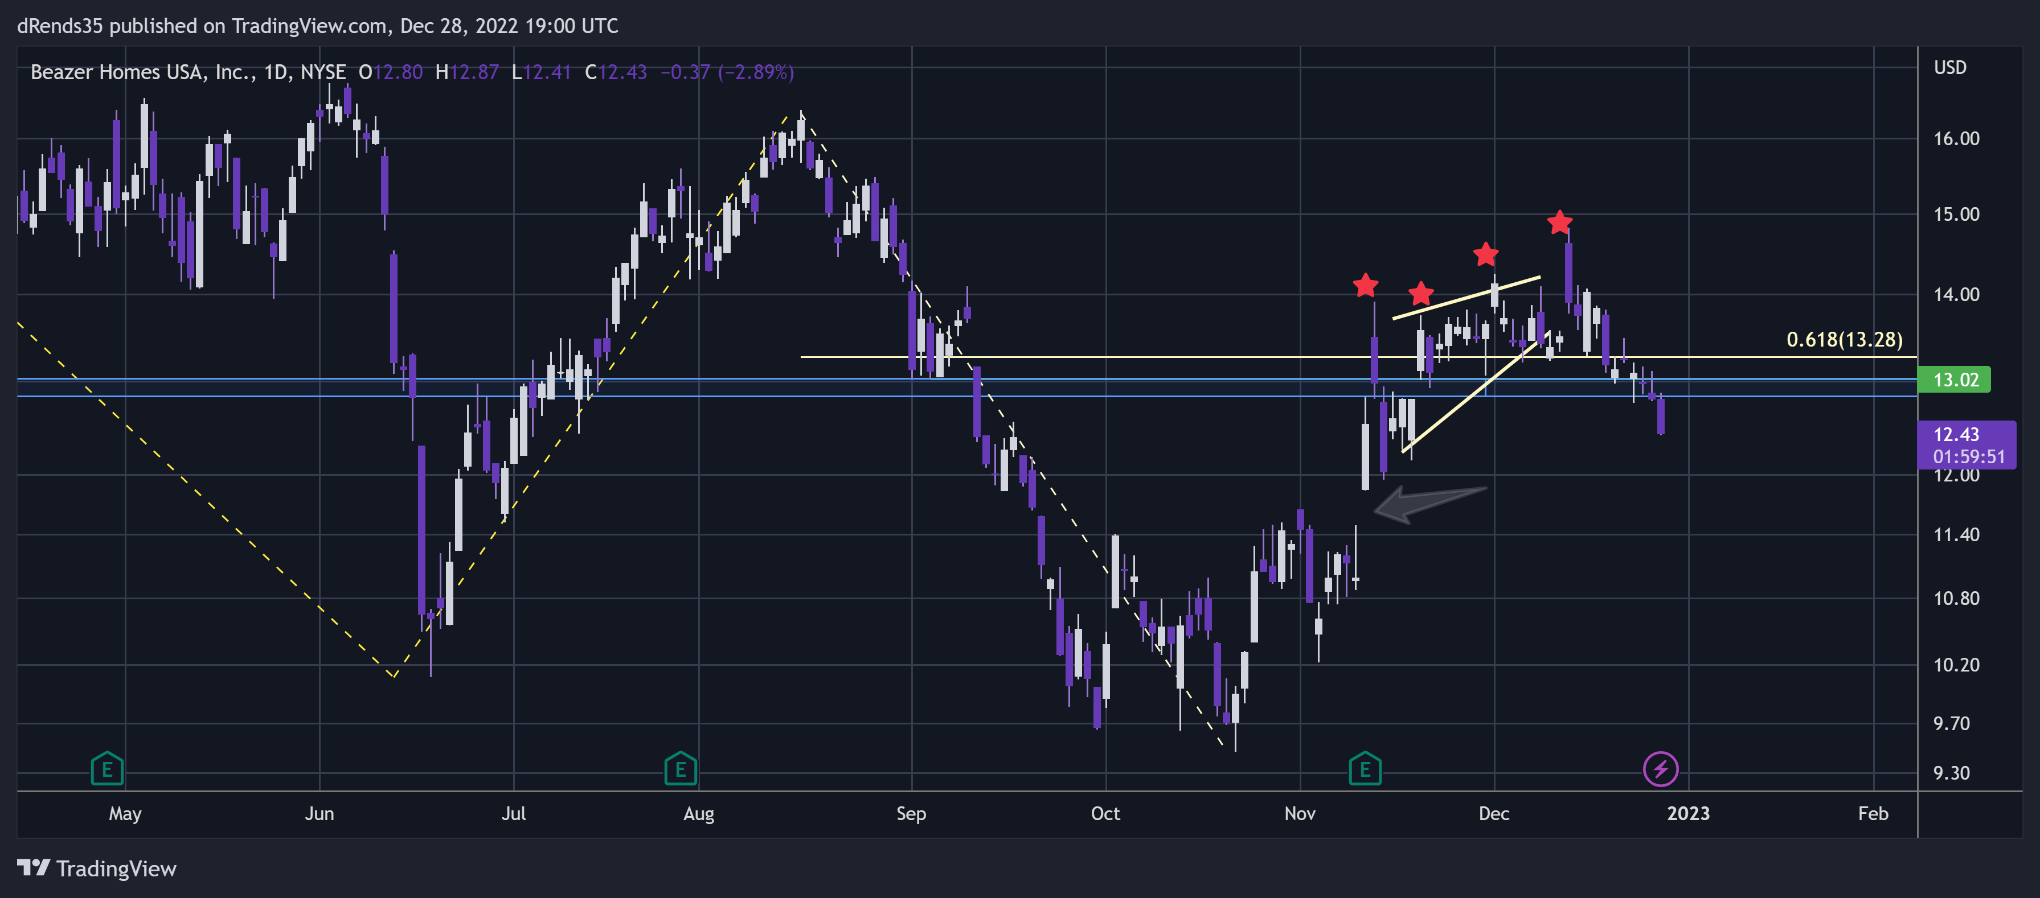Click the low value L12.41
Image resolution: width=2040 pixels, height=898 pixels.
point(541,72)
